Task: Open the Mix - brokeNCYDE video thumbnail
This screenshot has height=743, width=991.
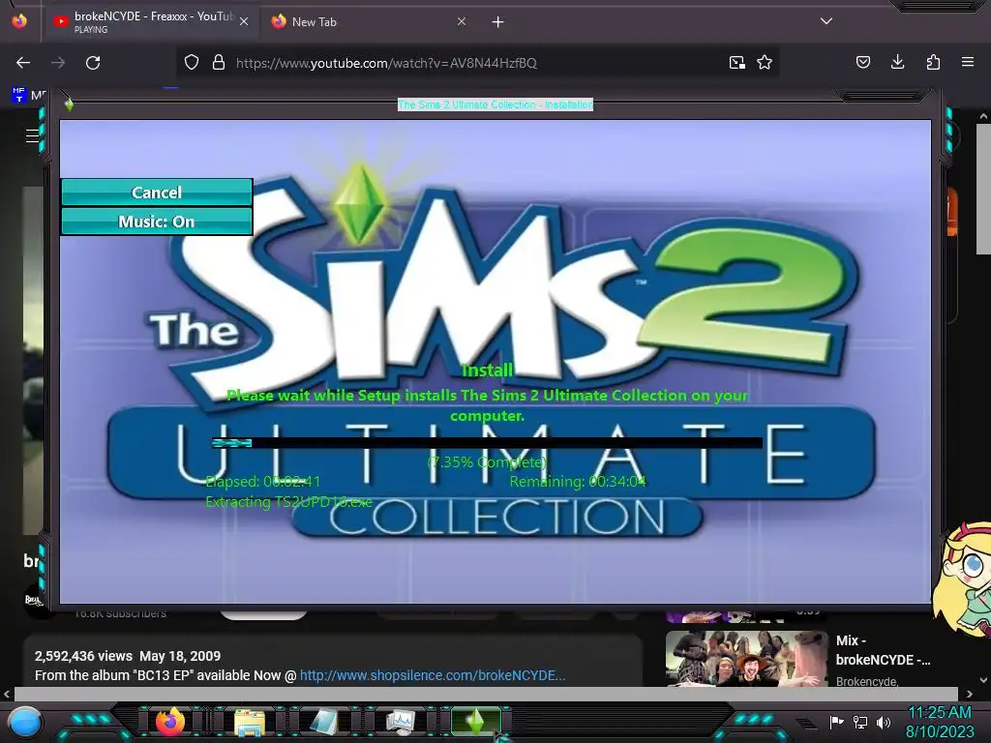Action: 746,659
